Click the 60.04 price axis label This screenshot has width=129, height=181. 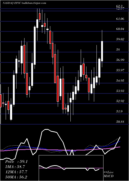point(120,29)
